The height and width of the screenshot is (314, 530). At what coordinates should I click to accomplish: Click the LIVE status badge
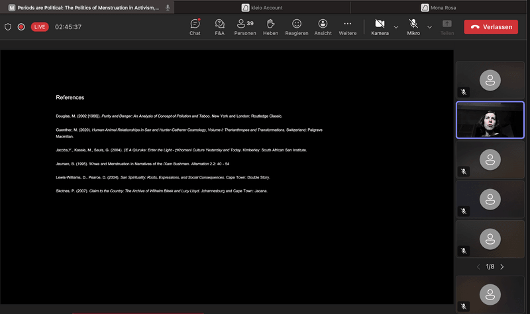tap(40, 27)
